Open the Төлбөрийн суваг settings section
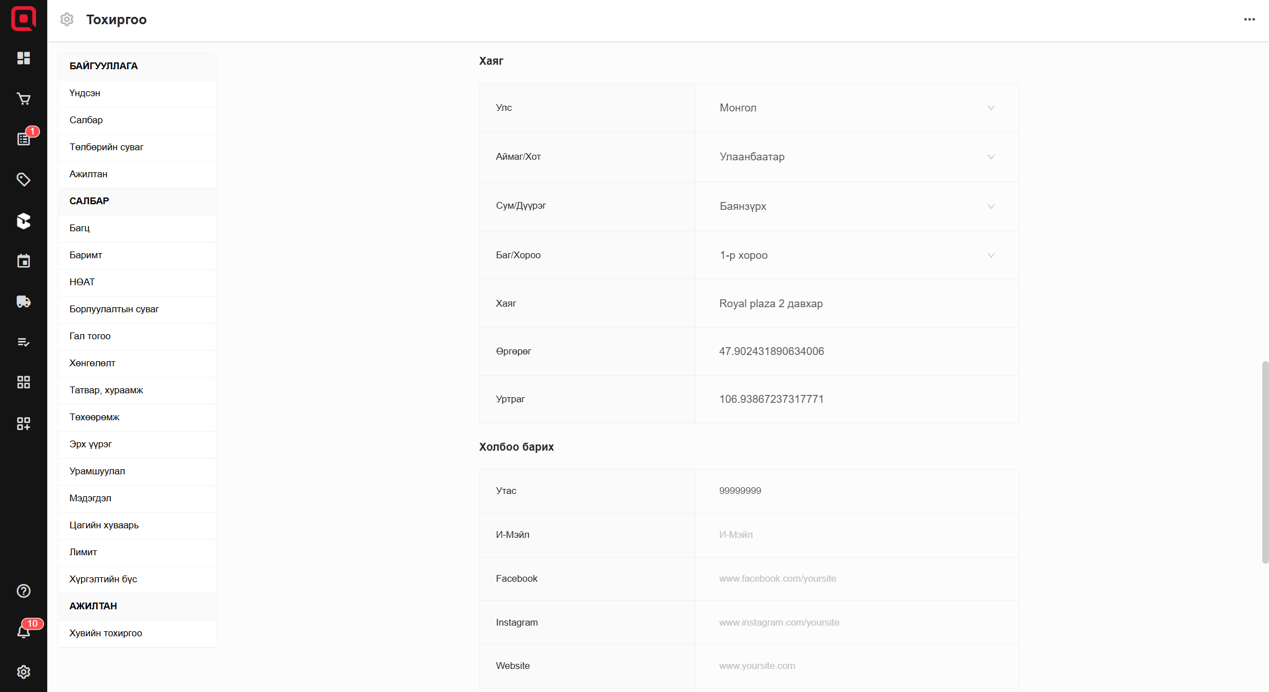Image resolution: width=1269 pixels, height=692 pixels. 106,147
